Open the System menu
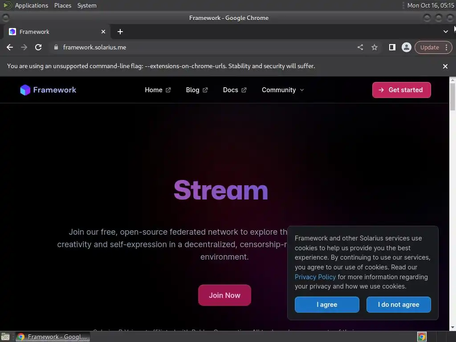 (x=87, y=5)
